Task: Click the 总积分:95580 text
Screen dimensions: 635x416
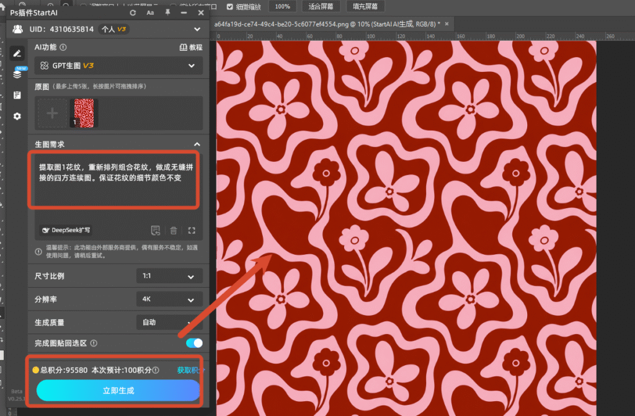Action: (64, 370)
